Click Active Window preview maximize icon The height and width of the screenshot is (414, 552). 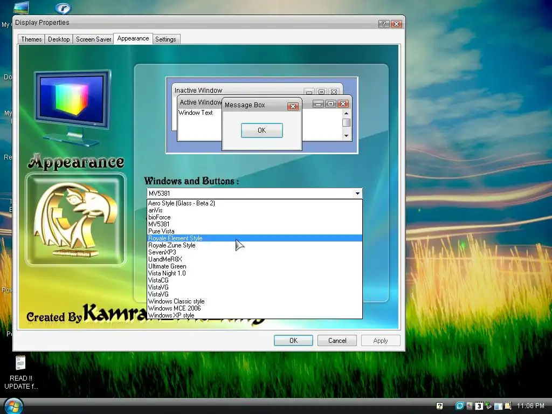[x=330, y=103]
